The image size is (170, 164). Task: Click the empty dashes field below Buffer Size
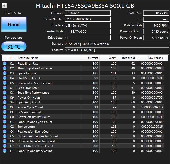(156, 19)
